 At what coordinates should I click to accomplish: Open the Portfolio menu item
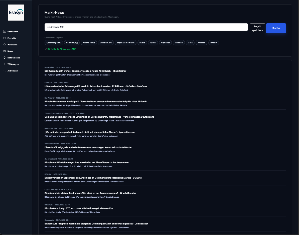click(x=12, y=38)
